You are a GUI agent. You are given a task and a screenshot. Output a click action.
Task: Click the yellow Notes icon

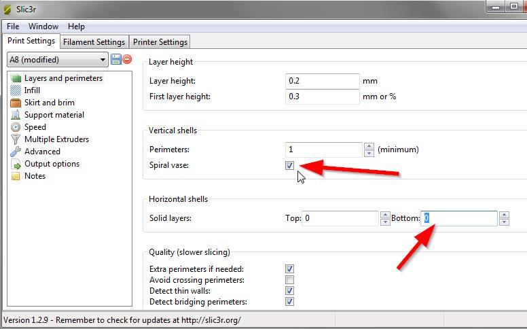(x=16, y=176)
